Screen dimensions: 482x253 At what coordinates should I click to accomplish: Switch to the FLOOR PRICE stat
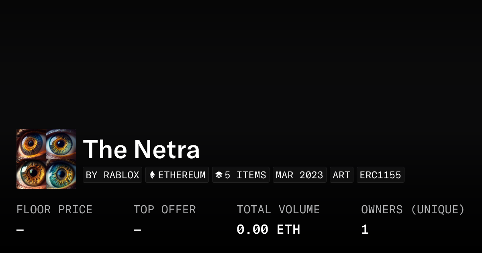[55, 209]
